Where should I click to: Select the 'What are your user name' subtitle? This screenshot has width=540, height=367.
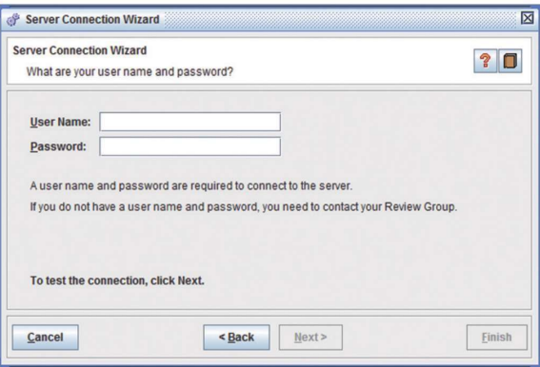pyautogui.click(x=130, y=72)
